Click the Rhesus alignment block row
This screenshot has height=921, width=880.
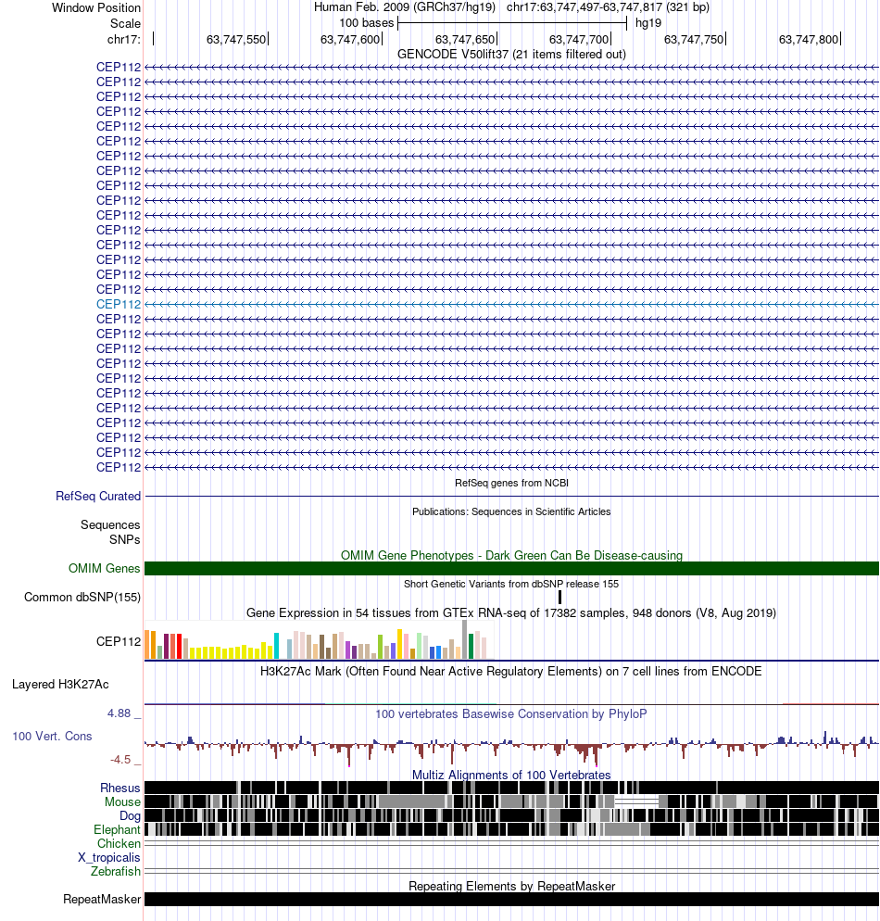click(x=511, y=788)
